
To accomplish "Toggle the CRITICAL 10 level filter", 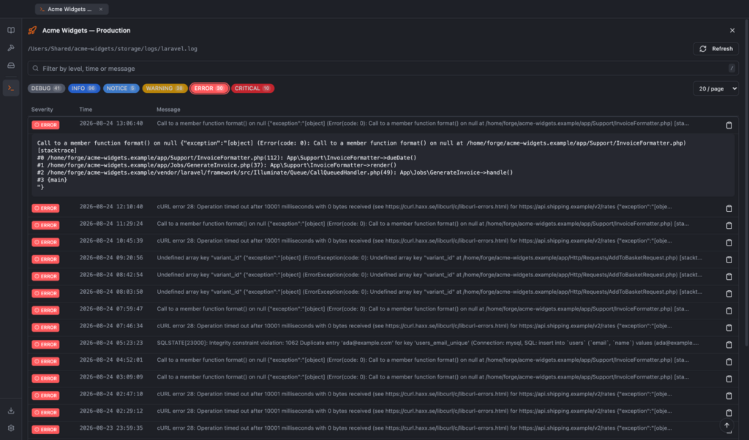I will (252, 88).
